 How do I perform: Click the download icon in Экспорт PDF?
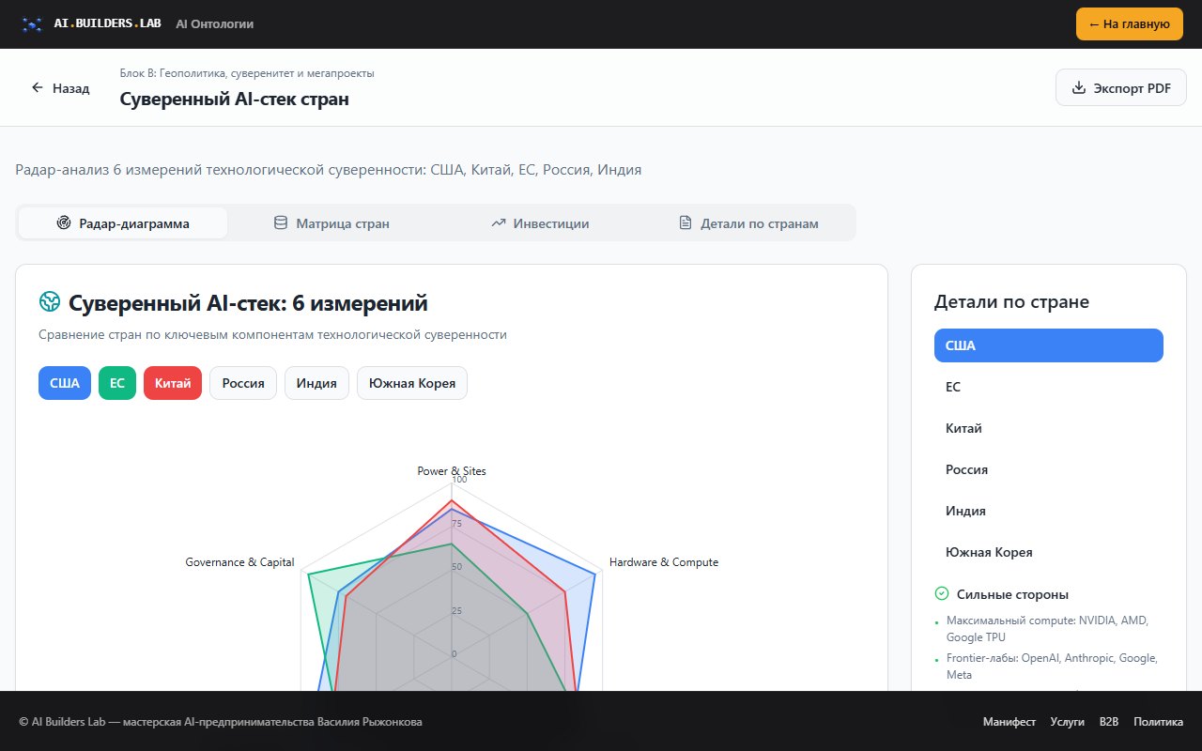[1079, 87]
